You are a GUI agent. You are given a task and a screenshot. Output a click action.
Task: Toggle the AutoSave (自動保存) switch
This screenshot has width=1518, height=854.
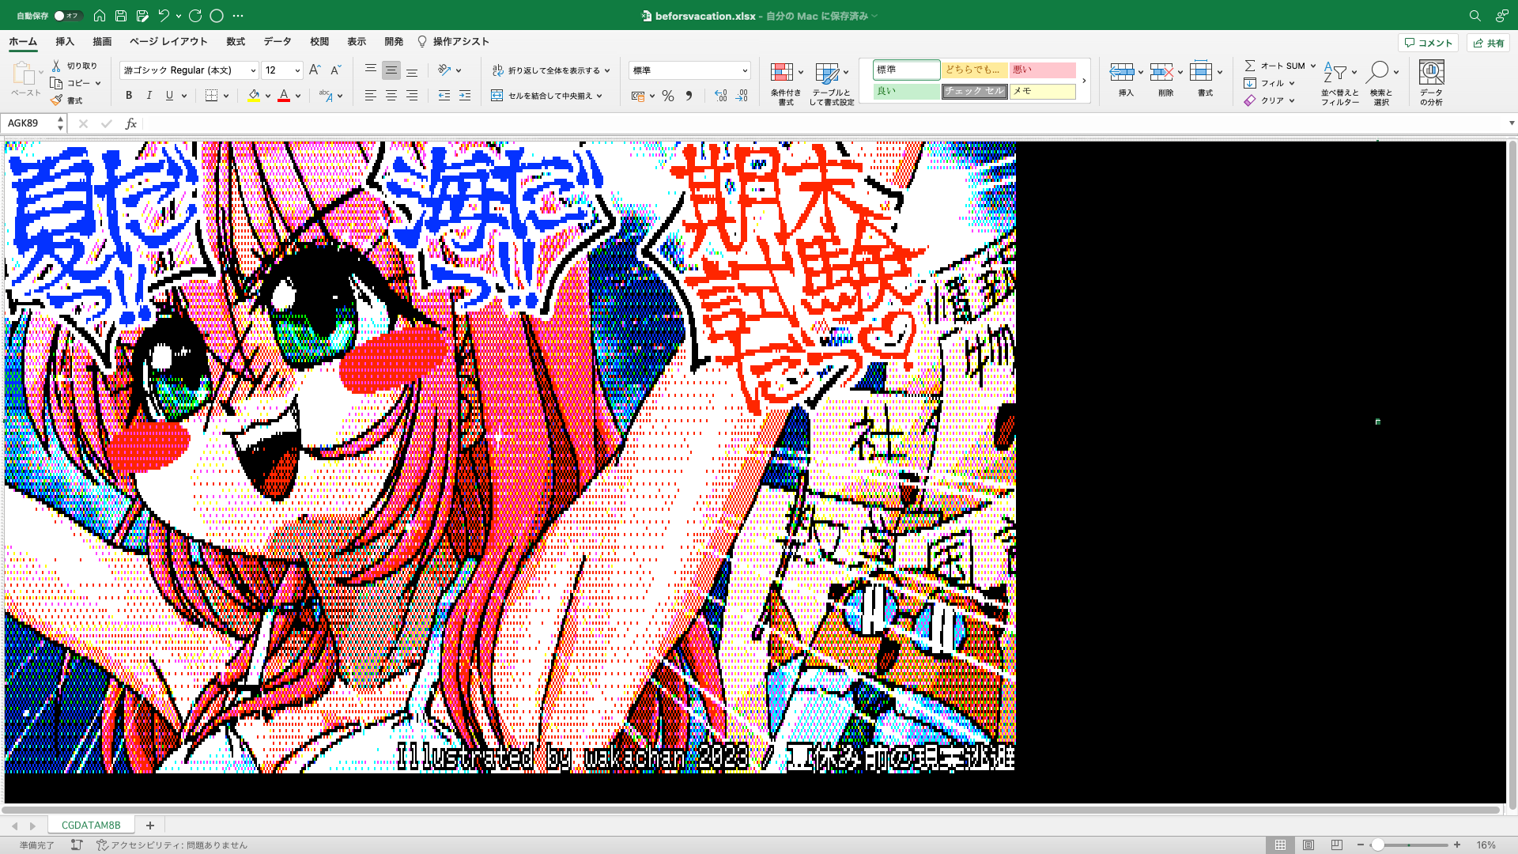pos(67,15)
